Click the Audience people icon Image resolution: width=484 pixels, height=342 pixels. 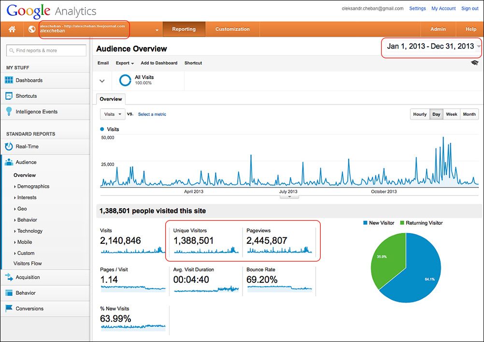click(9, 162)
